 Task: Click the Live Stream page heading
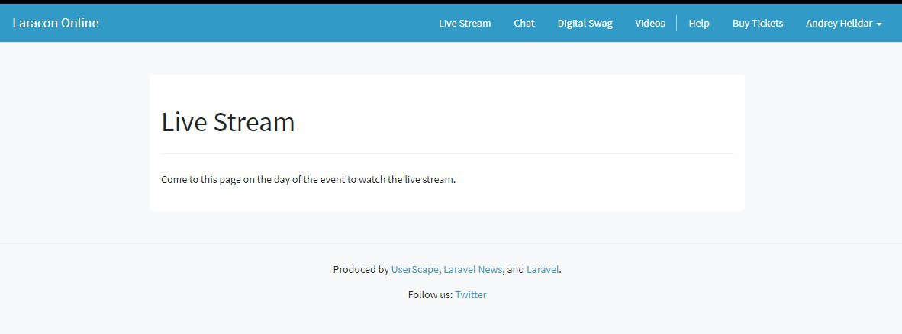pyautogui.click(x=228, y=122)
